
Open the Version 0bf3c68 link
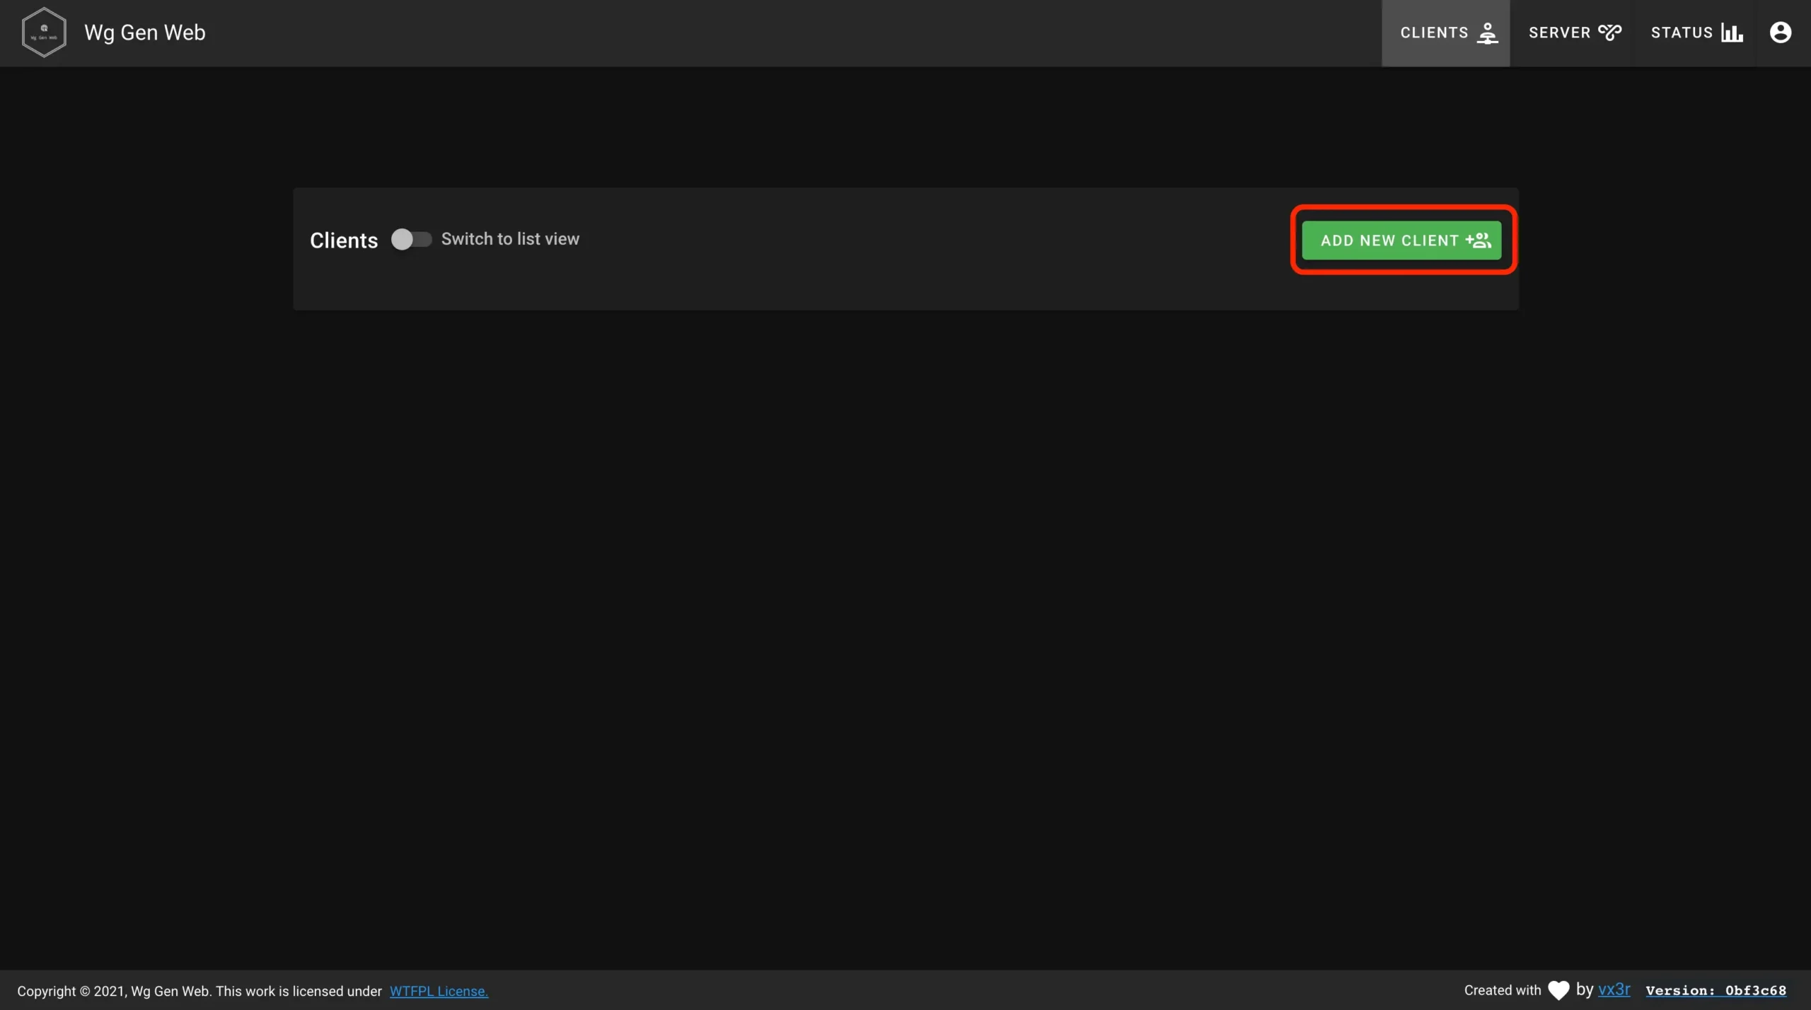1715,990
